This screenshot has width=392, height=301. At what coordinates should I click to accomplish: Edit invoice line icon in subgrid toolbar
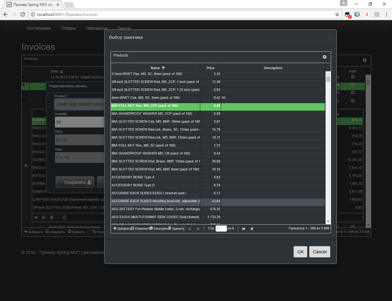coord(44,217)
